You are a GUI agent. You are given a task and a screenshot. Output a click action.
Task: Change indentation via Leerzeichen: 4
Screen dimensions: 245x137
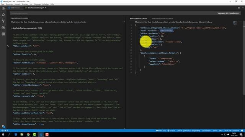click(206, 131)
